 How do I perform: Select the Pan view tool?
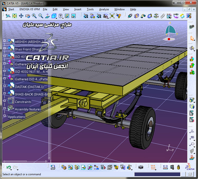pyautogui.click(x=21, y=16)
